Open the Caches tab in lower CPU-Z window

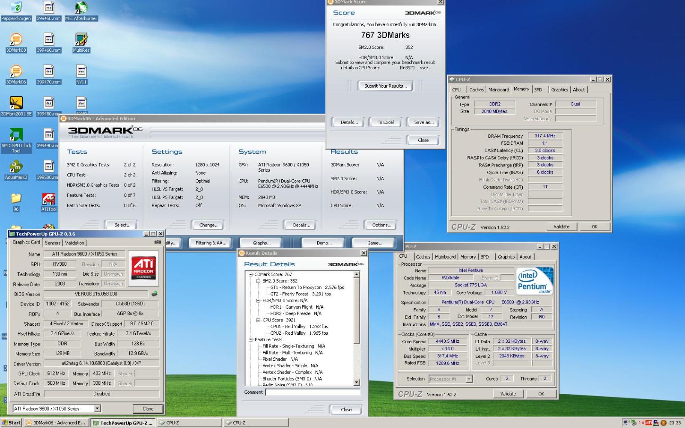(x=423, y=257)
